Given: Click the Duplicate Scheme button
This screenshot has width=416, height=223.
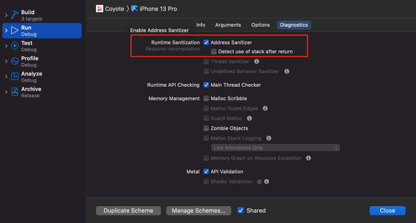Looking at the screenshot, I should (x=128, y=210).
